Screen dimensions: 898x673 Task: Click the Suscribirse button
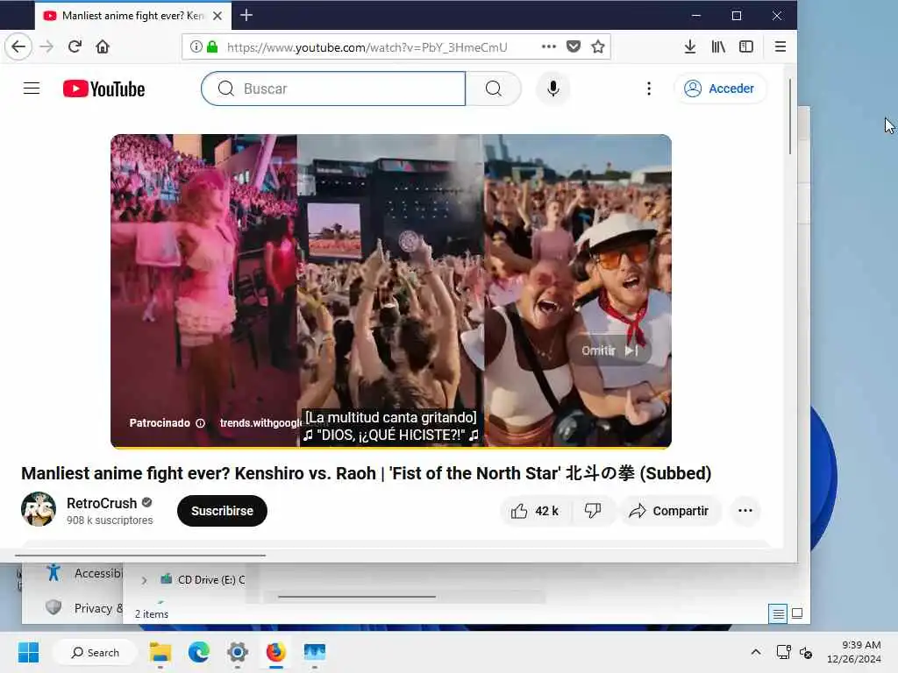(x=222, y=511)
